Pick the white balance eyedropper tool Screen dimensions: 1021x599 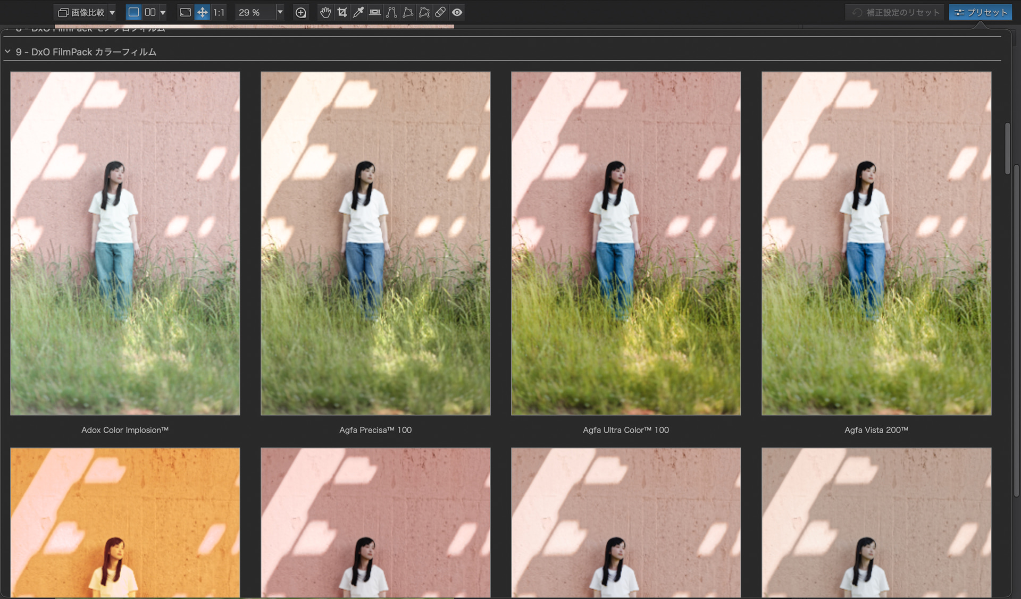click(x=358, y=12)
